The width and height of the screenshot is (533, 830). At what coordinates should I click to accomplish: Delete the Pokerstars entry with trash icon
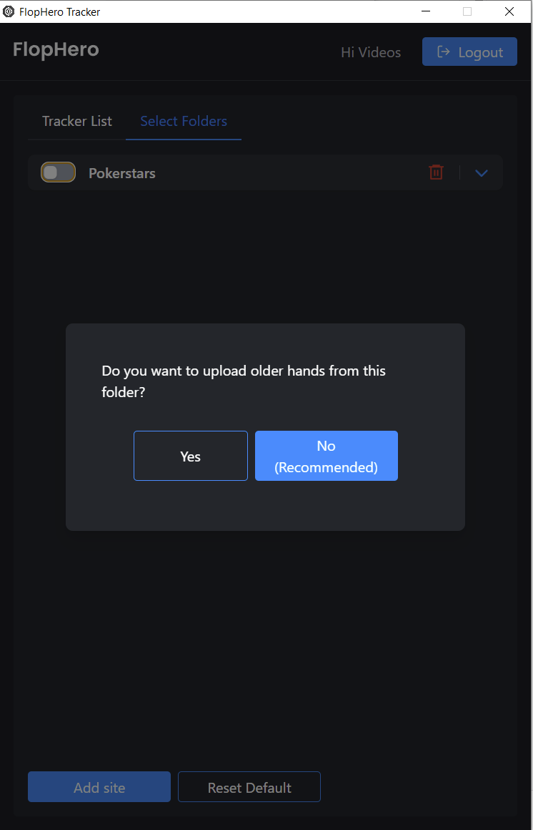click(436, 172)
